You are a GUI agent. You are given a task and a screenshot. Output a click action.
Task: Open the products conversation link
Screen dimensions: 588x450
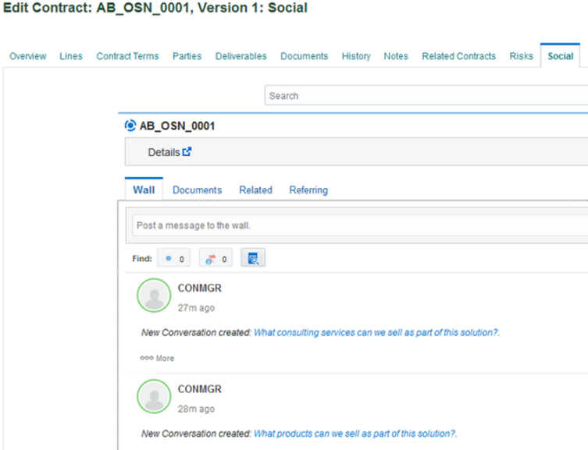[x=355, y=434]
